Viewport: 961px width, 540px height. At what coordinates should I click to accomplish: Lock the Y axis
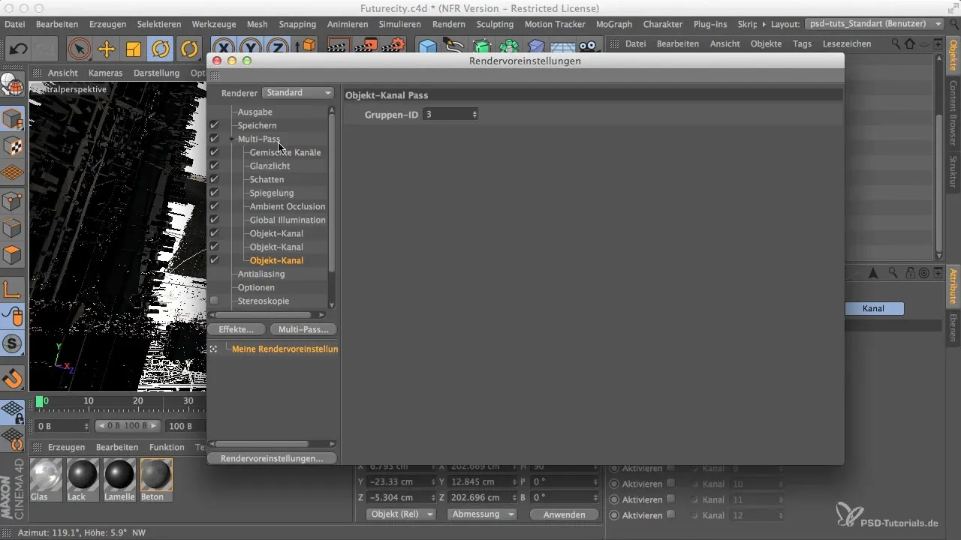click(251, 49)
